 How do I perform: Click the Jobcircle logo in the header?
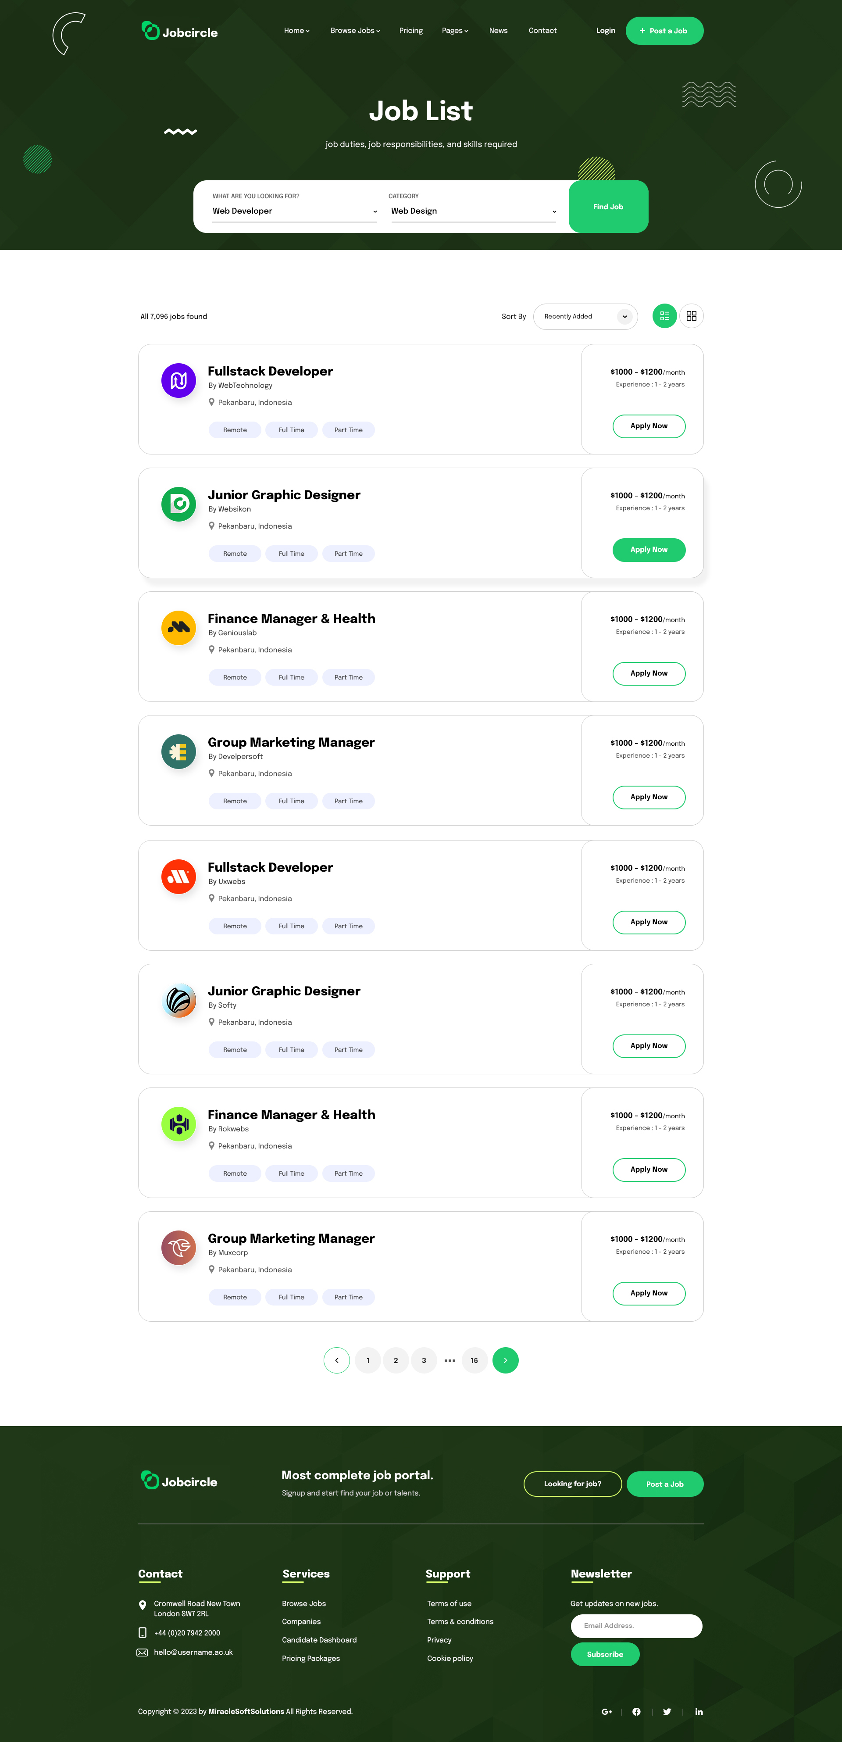coord(179,30)
